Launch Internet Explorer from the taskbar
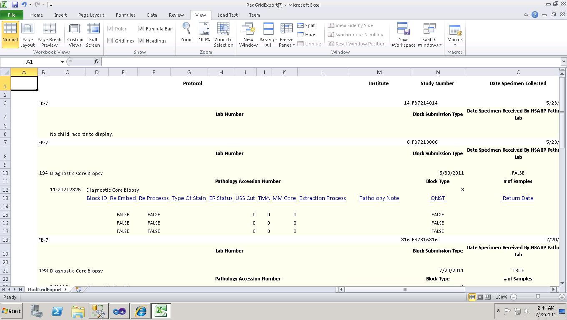The width and height of the screenshot is (567, 320). (x=140, y=311)
